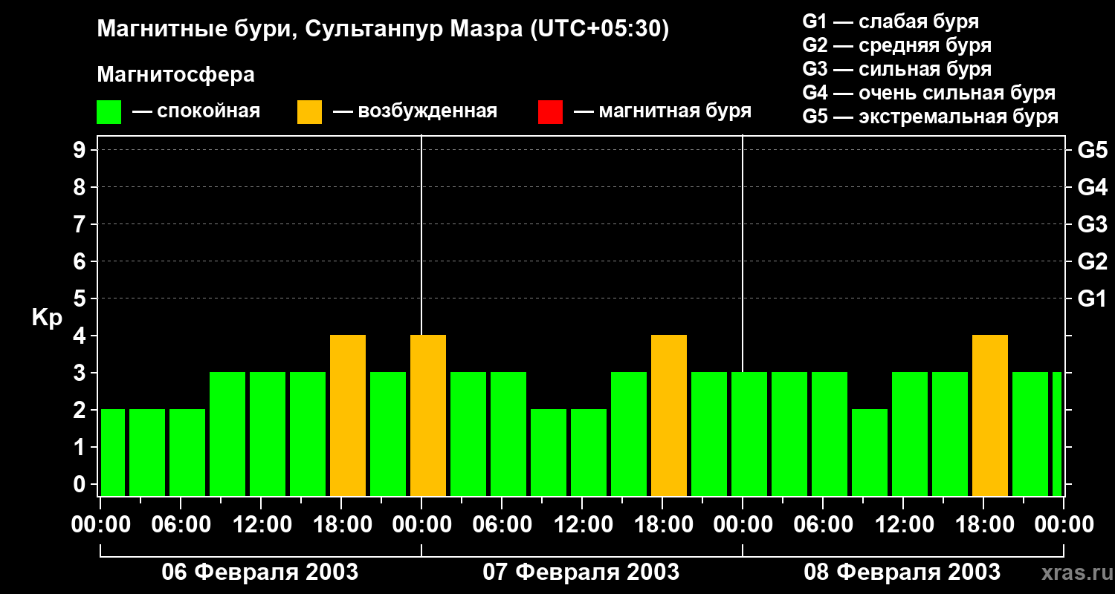Image resolution: width=1115 pixels, height=594 pixels.
Task: Click the legend line 'G2 — средняя буря'
Action: 897,45
